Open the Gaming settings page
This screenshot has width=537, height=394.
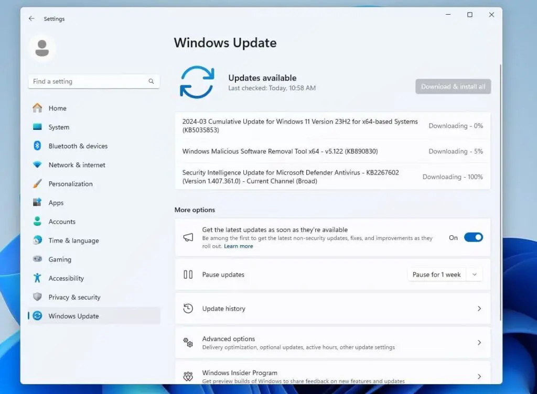pyautogui.click(x=60, y=259)
